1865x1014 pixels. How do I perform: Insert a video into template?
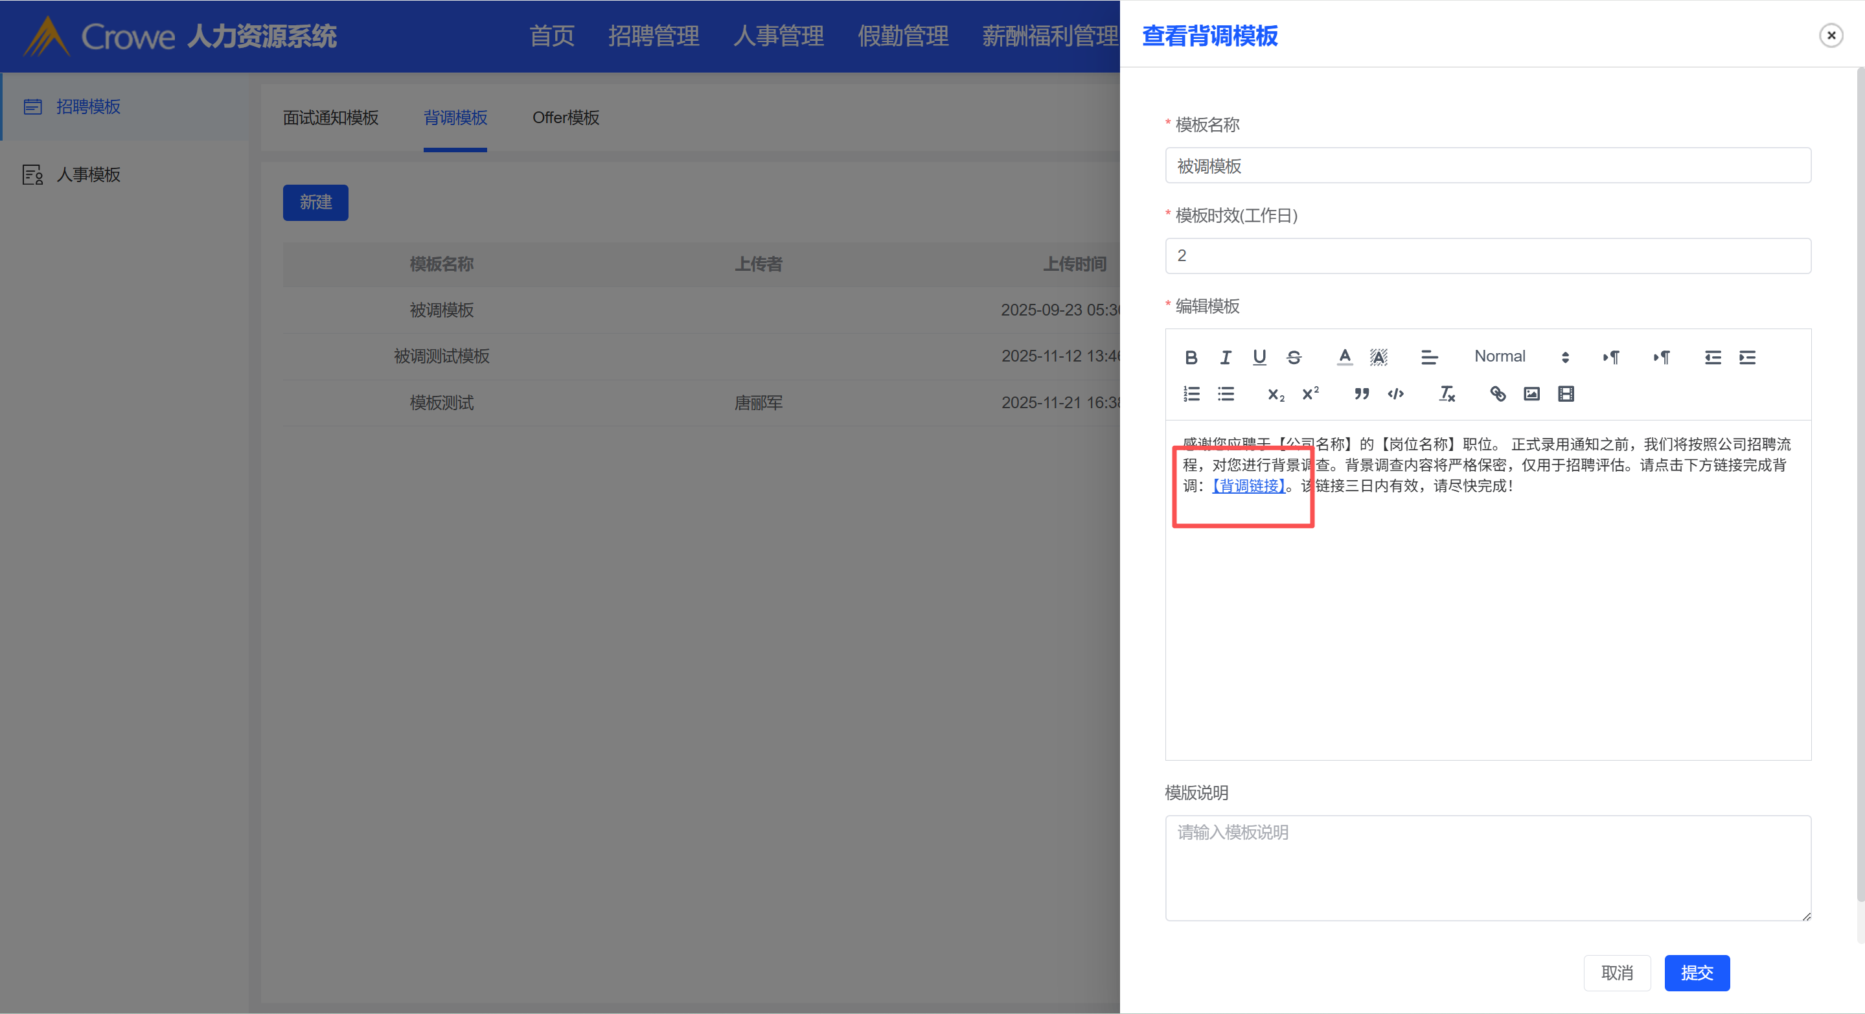pyautogui.click(x=1566, y=394)
